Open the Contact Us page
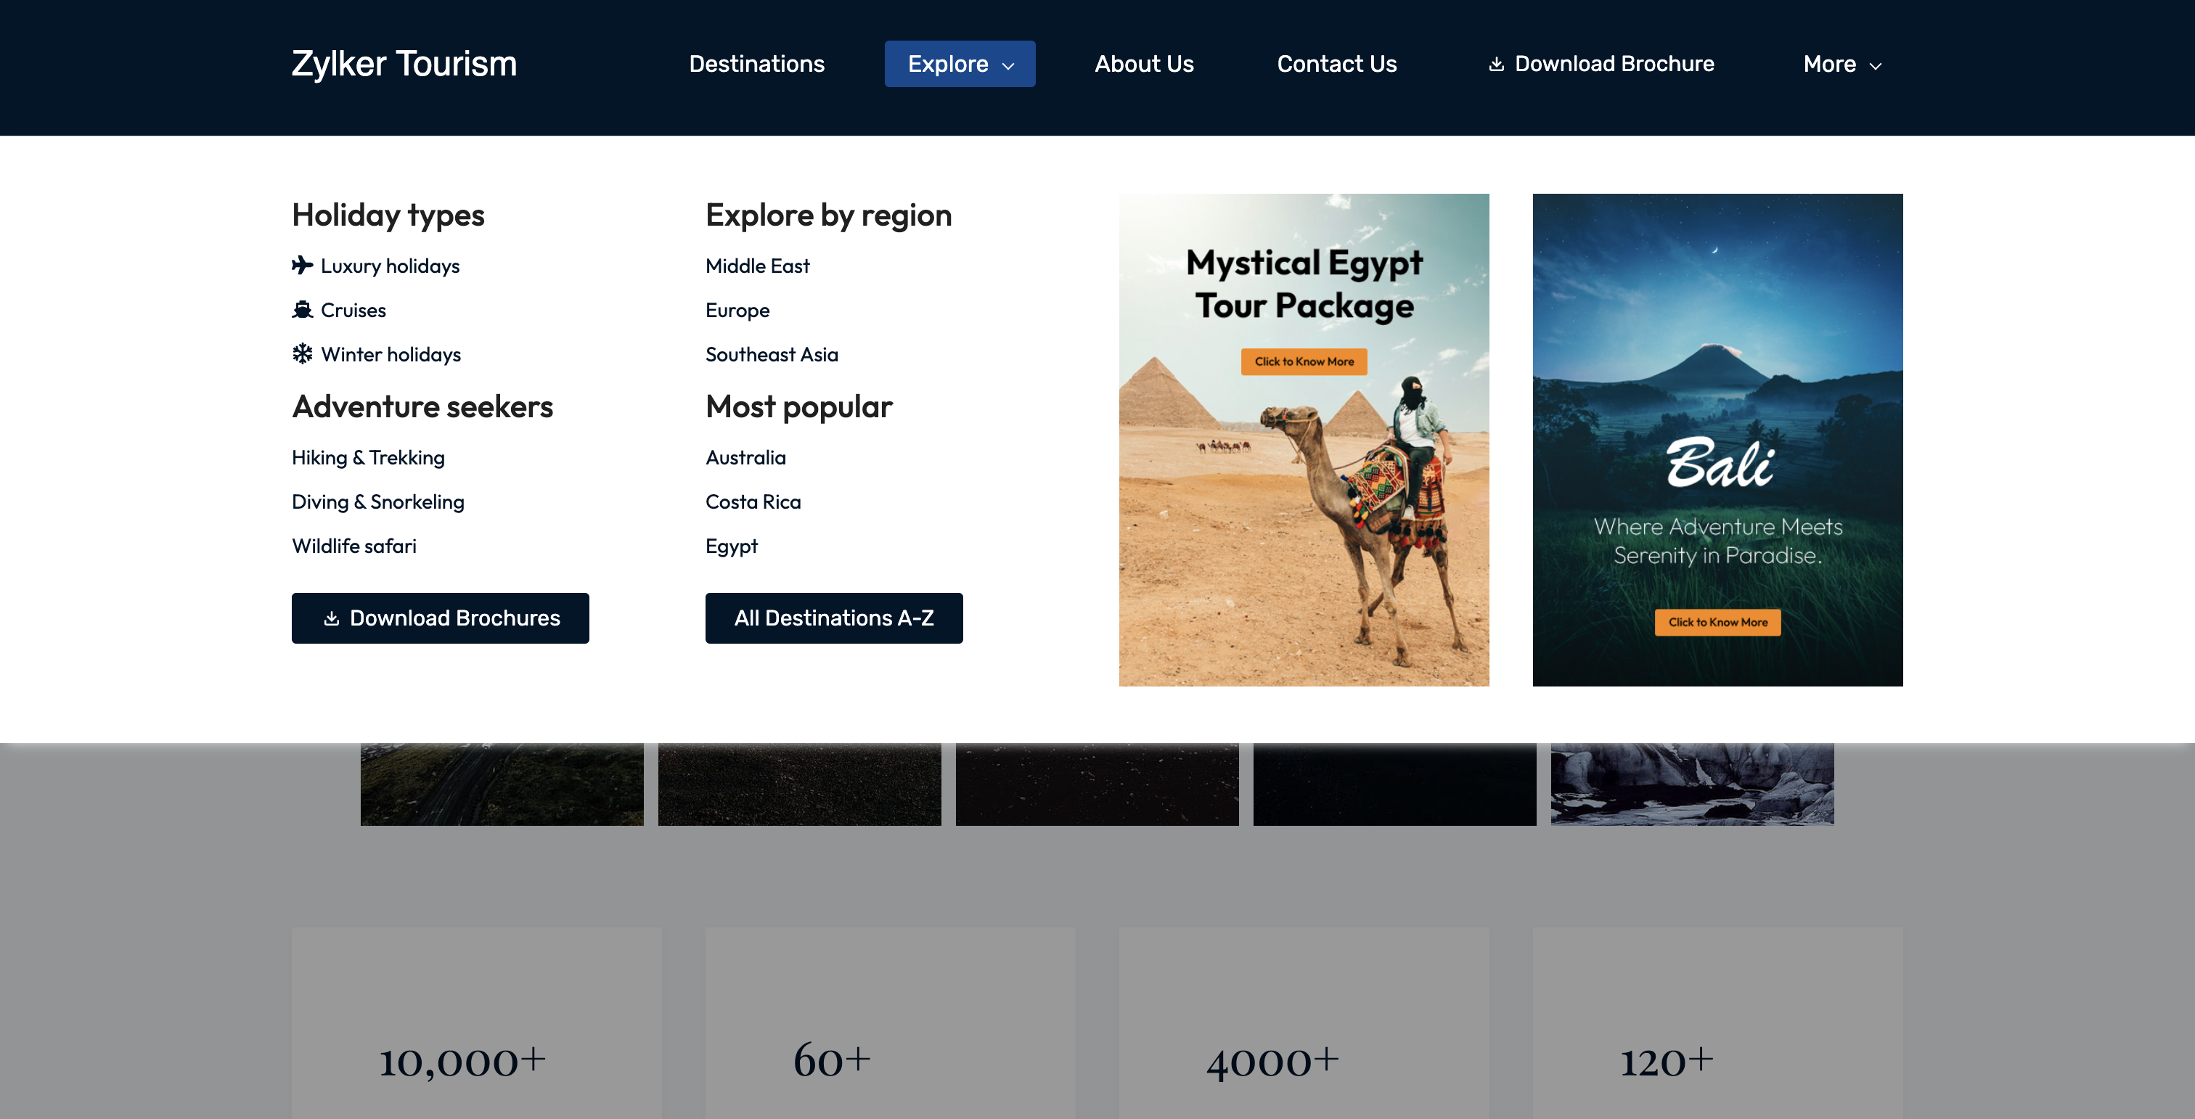The image size is (2195, 1119). pyautogui.click(x=1336, y=64)
